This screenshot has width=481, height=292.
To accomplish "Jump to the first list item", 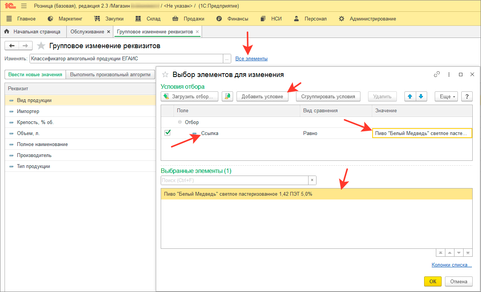I will (440, 253).
